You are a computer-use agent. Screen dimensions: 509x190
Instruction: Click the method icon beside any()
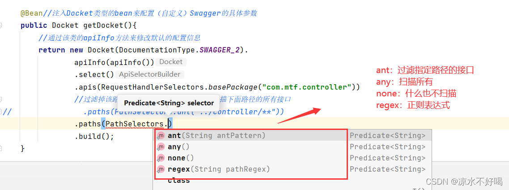161,147
